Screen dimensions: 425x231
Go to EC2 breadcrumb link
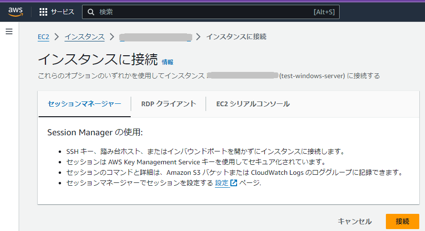coord(43,37)
